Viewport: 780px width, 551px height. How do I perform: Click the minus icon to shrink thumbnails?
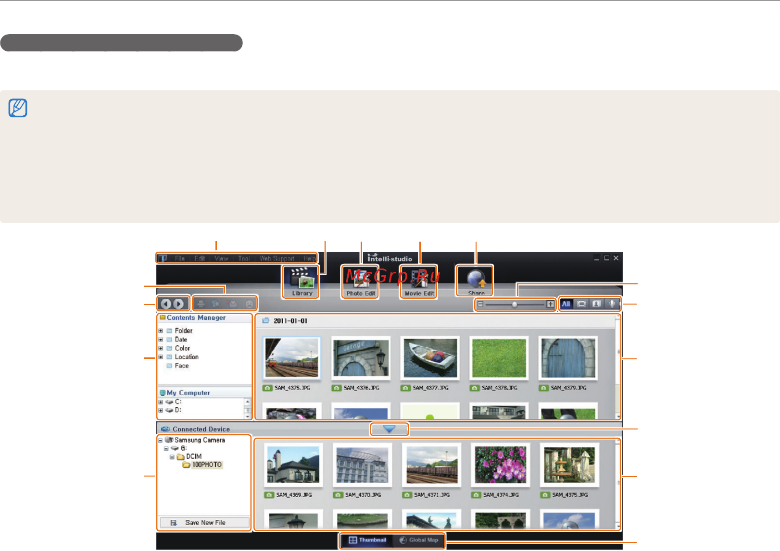480,304
